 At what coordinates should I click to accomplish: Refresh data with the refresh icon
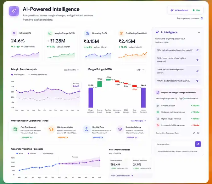click(202, 18)
